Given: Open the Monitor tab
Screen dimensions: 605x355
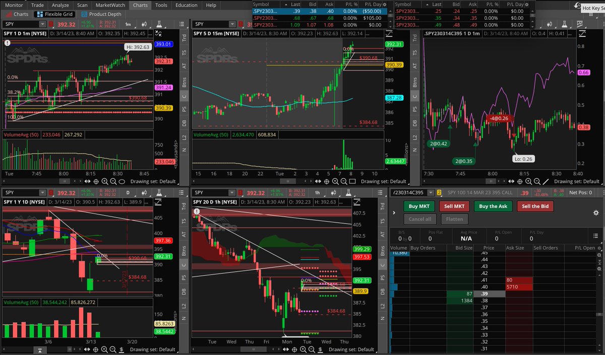Looking at the screenshot, I should pos(14,5).
